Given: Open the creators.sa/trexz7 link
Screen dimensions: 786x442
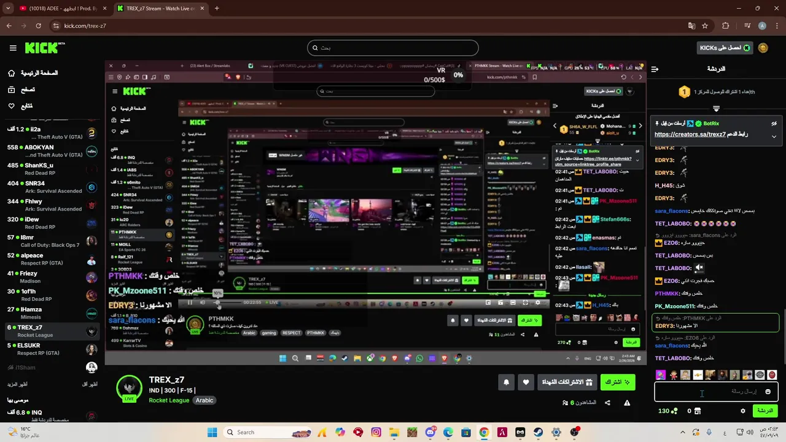Looking at the screenshot, I should click(690, 134).
